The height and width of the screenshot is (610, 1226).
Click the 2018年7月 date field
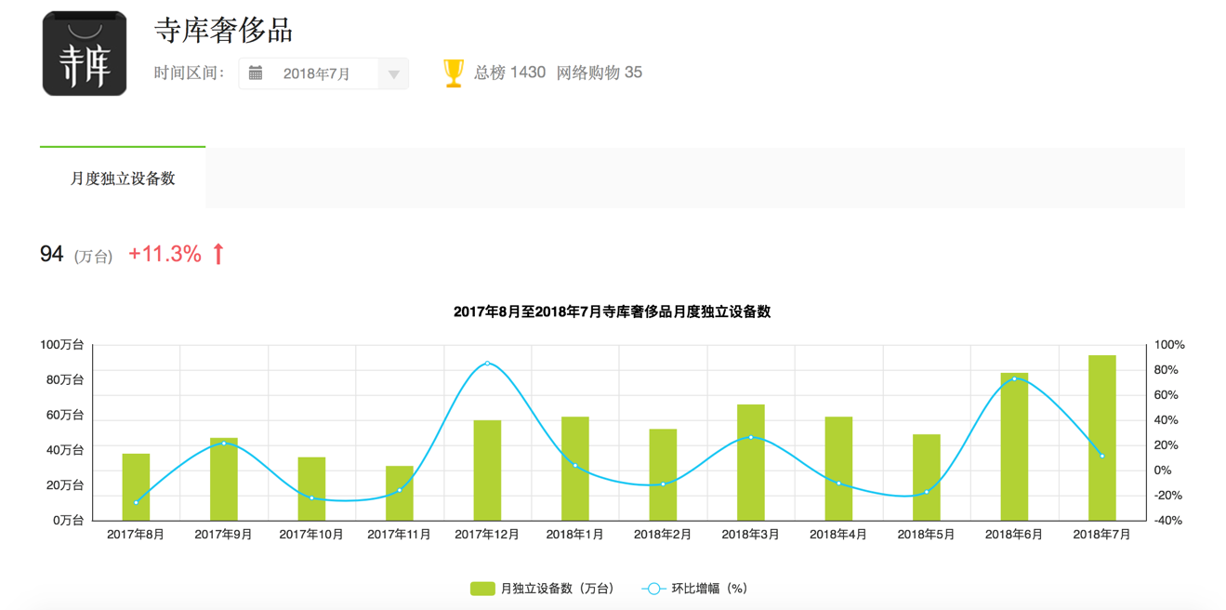tap(323, 73)
